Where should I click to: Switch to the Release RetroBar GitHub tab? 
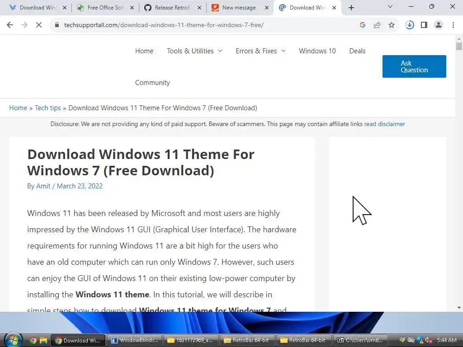coord(172,8)
